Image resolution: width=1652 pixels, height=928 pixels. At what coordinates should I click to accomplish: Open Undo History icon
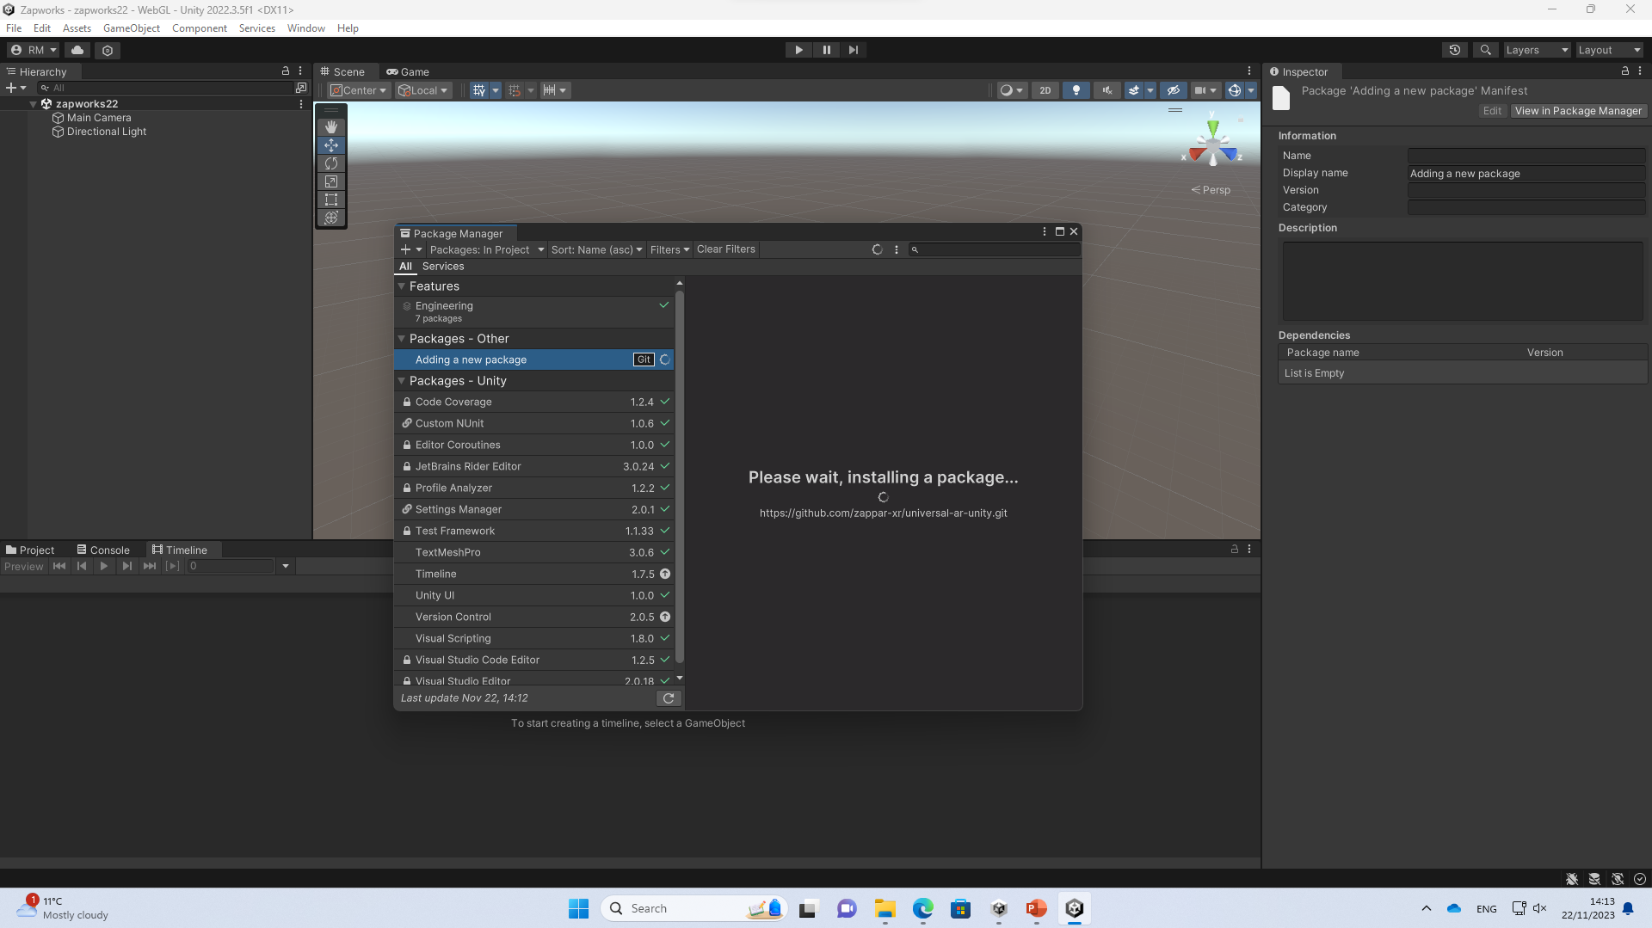coord(1455,50)
